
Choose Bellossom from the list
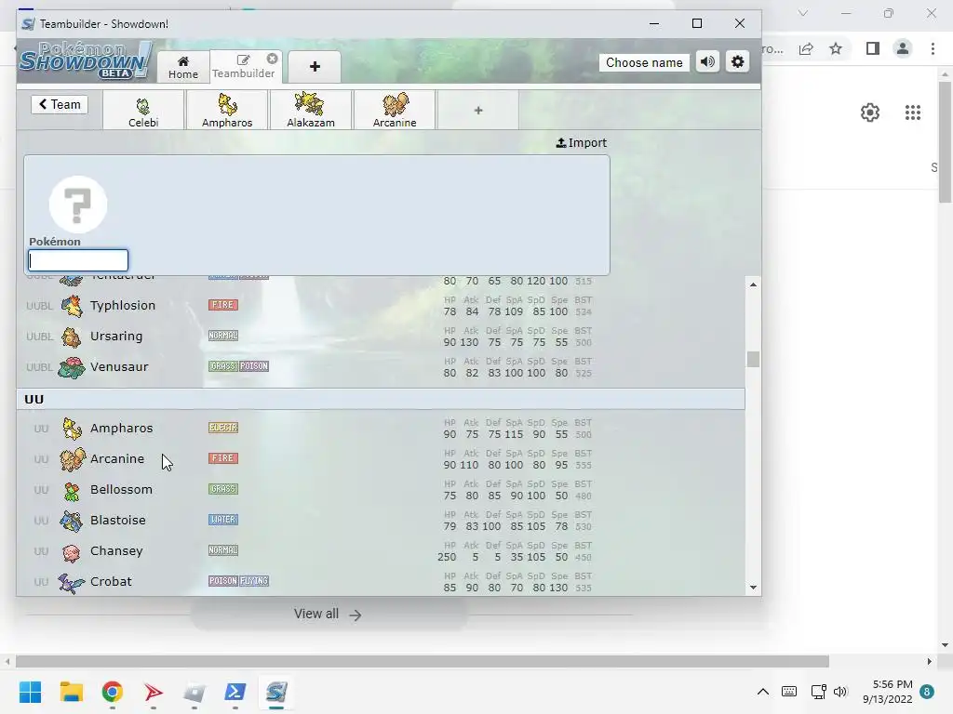(381, 490)
